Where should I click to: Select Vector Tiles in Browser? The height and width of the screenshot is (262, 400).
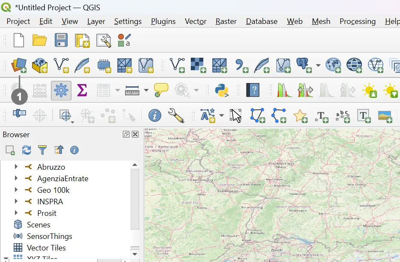pos(46,247)
